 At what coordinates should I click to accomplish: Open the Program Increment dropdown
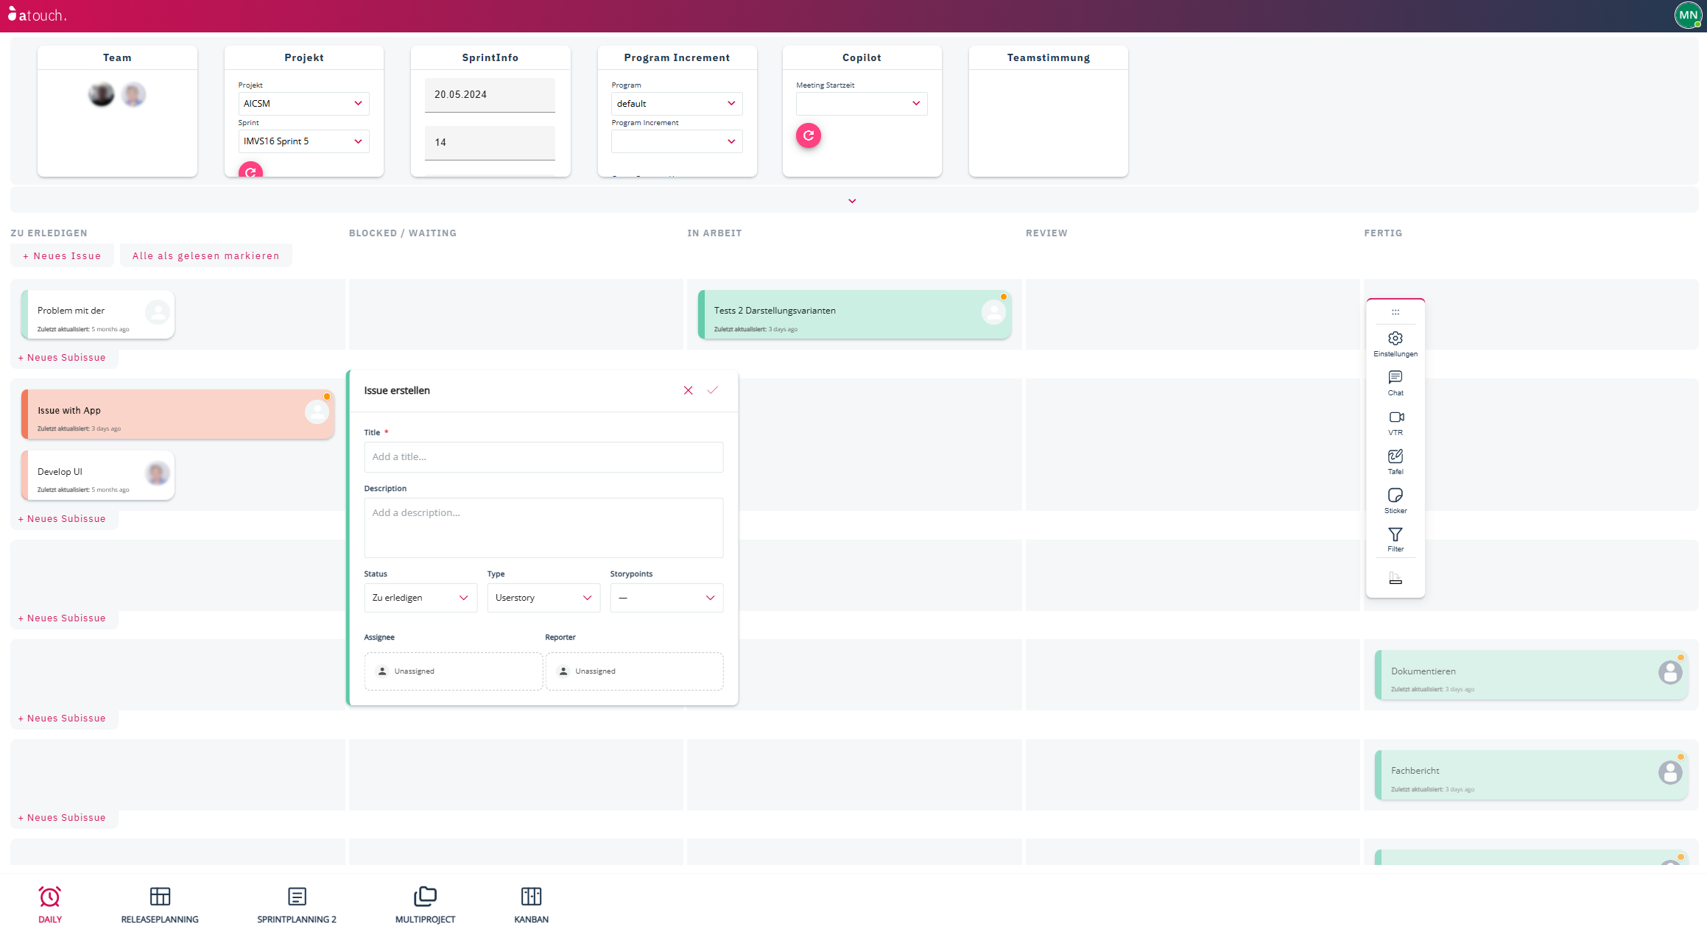676,141
